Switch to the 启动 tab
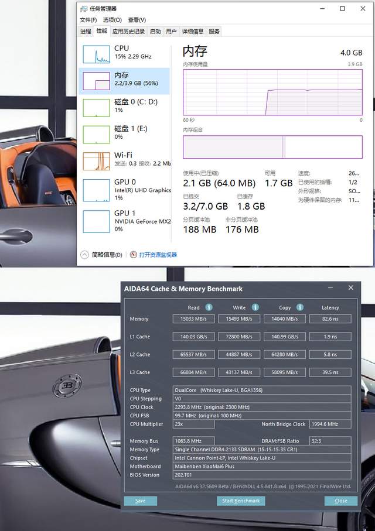The width and height of the screenshot is (375, 531). tap(155, 32)
